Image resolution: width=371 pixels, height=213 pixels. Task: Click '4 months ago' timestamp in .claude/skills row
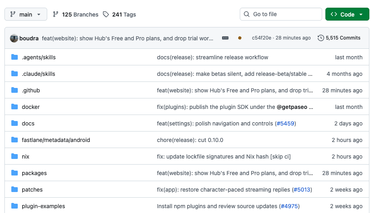click(x=344, y=74)
